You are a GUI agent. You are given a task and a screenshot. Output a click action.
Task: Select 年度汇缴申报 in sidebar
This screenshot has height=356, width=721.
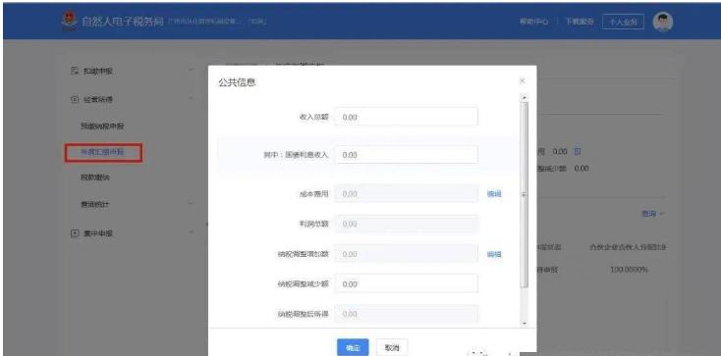click(x=103, y=153)
